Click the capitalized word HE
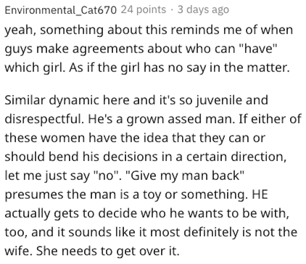 (x=260, y=195)
